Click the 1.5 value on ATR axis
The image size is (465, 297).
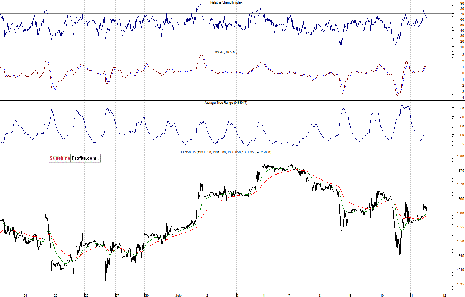[x=461, y=126]
